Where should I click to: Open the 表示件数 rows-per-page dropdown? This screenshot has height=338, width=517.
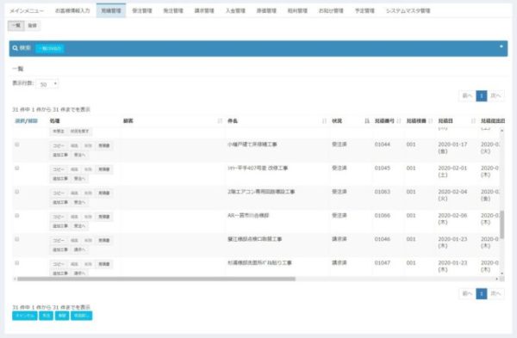[47, 84]
